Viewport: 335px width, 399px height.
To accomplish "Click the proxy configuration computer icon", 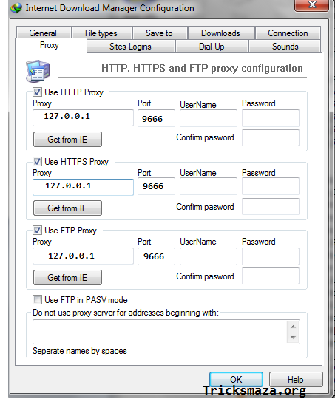I will point(38,71).
